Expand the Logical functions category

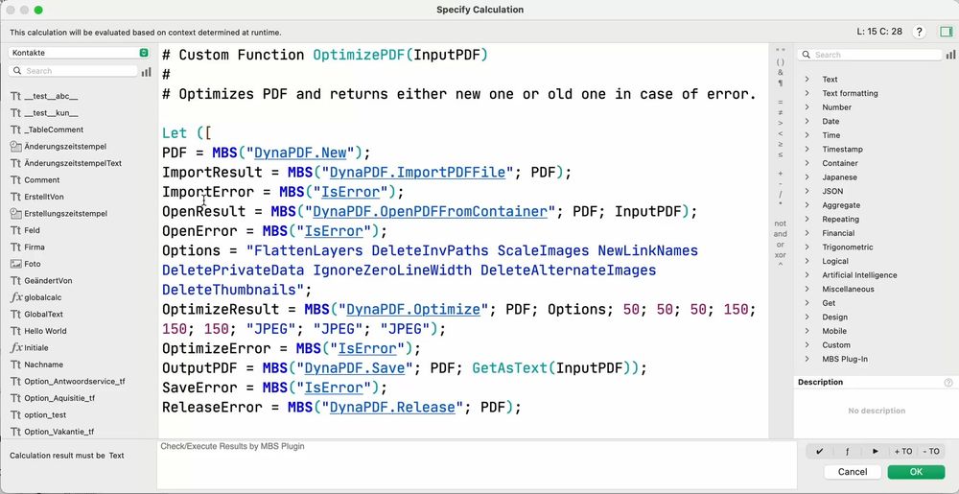pyautogui.click(x=807, y=261)
